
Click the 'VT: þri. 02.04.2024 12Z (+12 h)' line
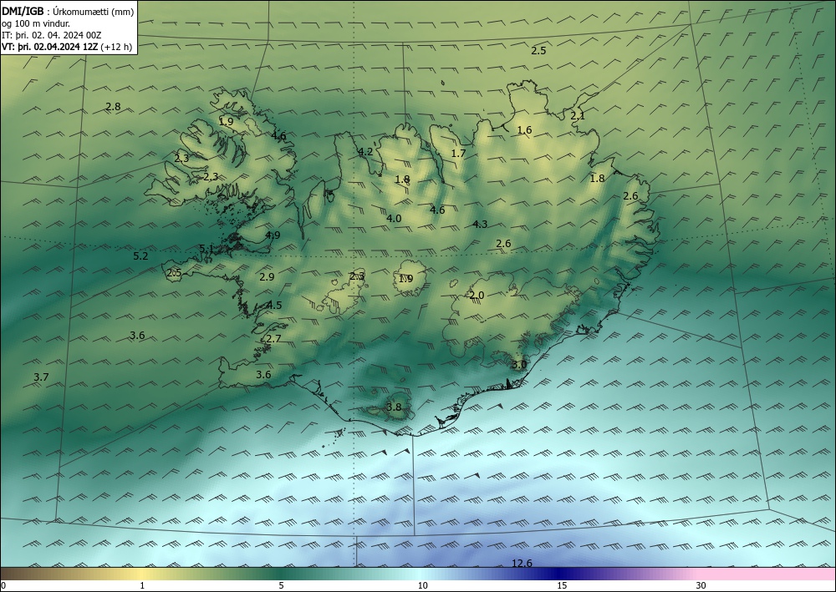pyautogui.click(x=67, y=46)
